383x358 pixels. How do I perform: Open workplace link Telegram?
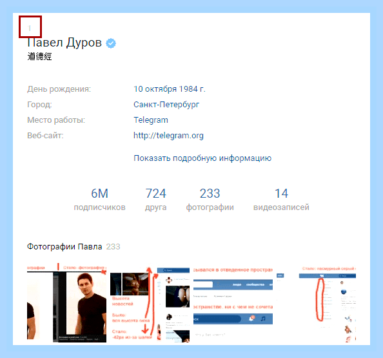point(151,120)
